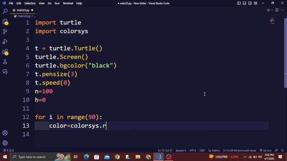
Task: Open the USD/PKR news widget
Action: tap(224, 157)
